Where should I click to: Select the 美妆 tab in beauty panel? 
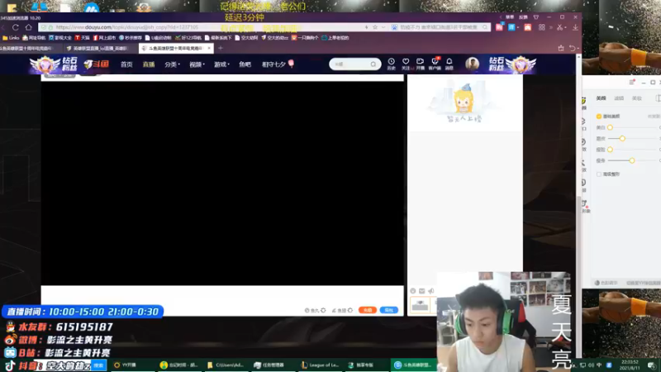(x=636, y=98)
